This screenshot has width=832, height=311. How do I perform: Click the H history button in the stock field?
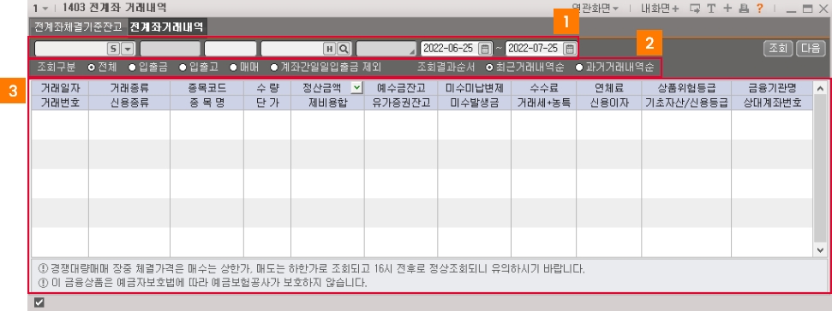coord(330,49)
